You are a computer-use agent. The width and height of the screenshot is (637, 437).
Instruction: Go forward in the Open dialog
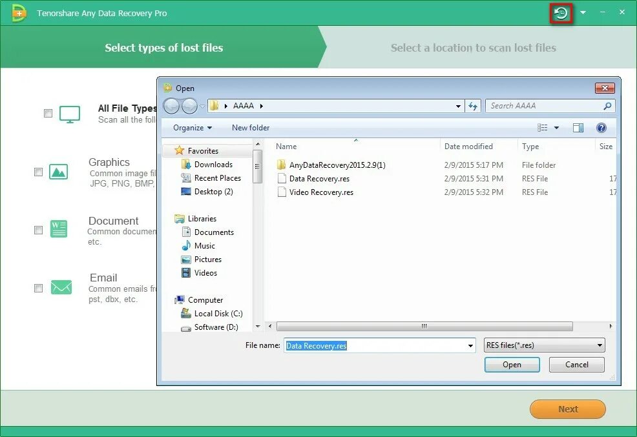[189, 106]
